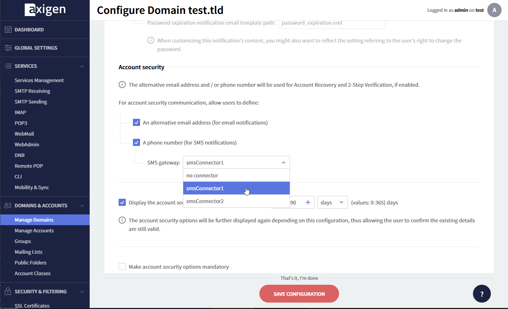Open the admin user avatar menu
508x309 pixels.
coord(494,10)
